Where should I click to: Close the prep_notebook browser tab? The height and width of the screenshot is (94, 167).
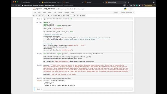click(125, 2)
